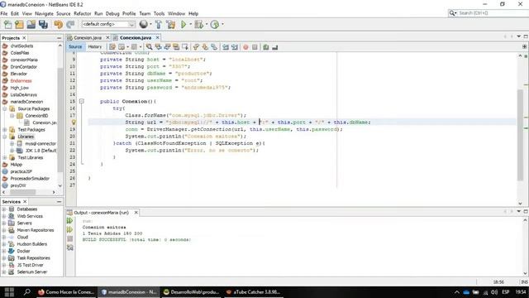Click the lightbulb hint on line 18
This screenshot has height=298, width=529.
pyautogui.click(x=74, y=123)
